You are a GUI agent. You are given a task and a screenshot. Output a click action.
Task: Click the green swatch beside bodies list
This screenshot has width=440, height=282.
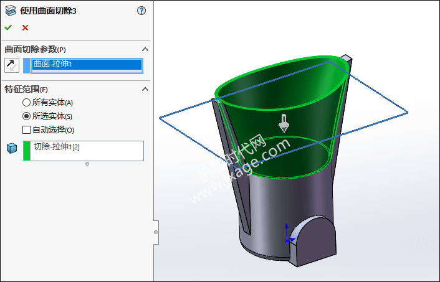26,151
